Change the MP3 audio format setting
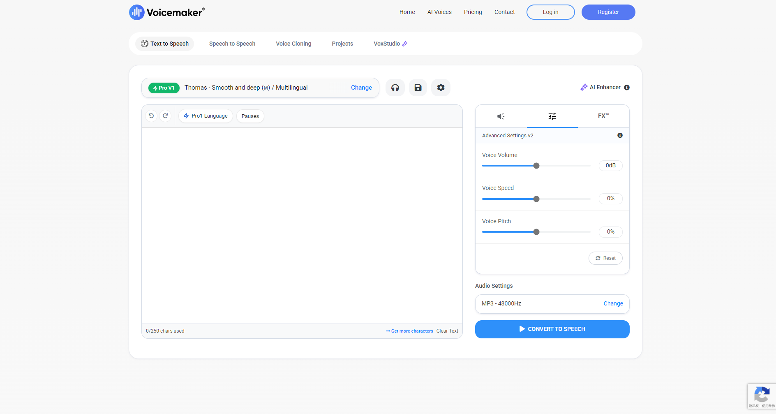 (x=613, y=304)
